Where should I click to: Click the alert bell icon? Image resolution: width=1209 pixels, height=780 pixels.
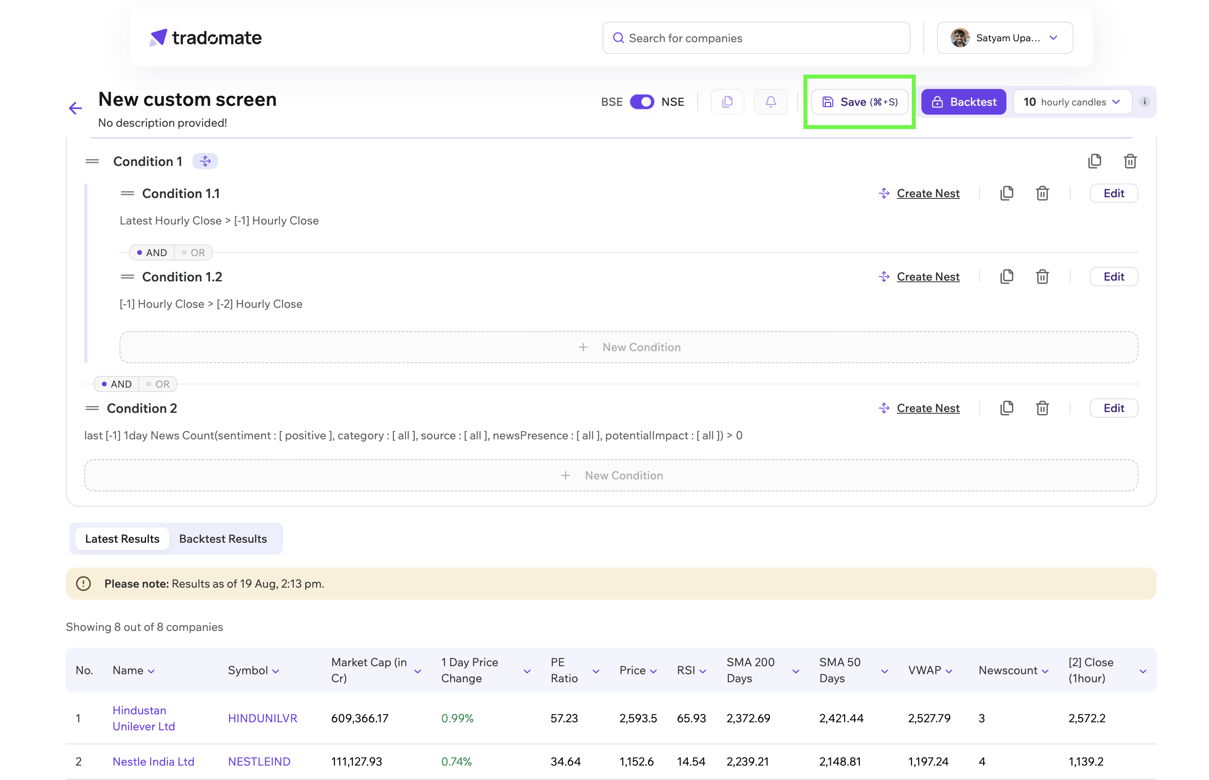point(770,102)
